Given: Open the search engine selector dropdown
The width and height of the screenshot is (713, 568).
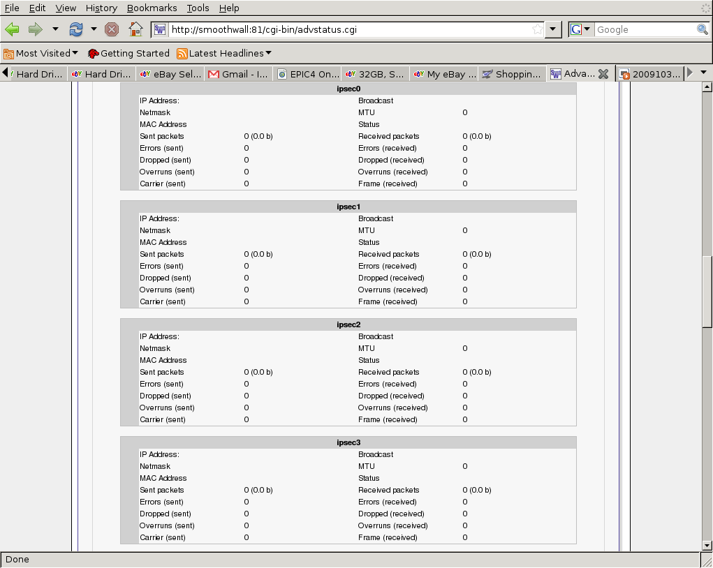Looking at the screenshot, I should tap(581, 29).
